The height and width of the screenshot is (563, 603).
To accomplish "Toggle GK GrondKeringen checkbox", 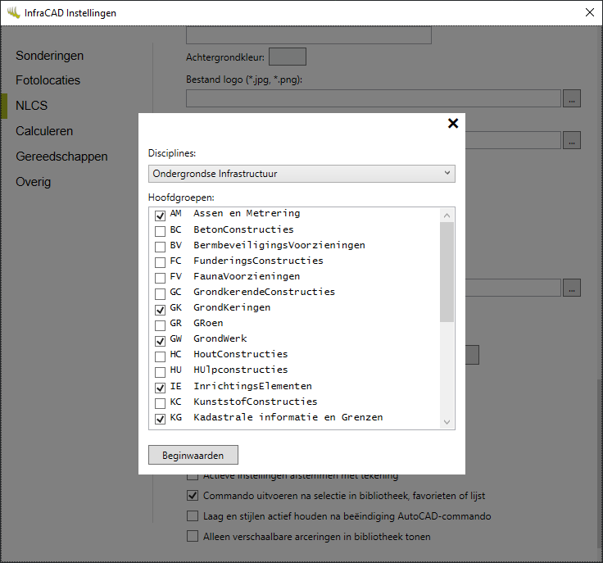I will pyautogui.click(x=161, y=309).
